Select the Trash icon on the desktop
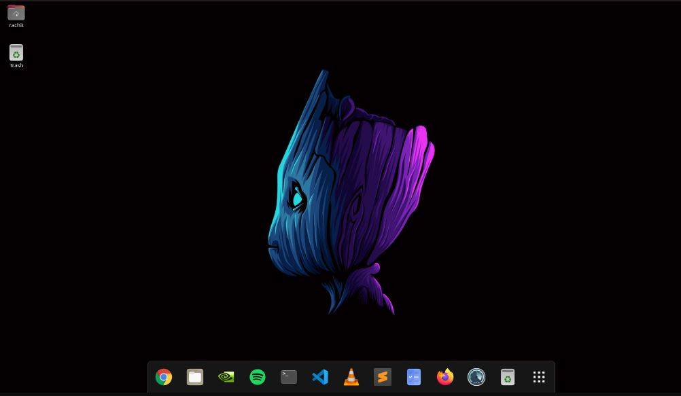 16,56
